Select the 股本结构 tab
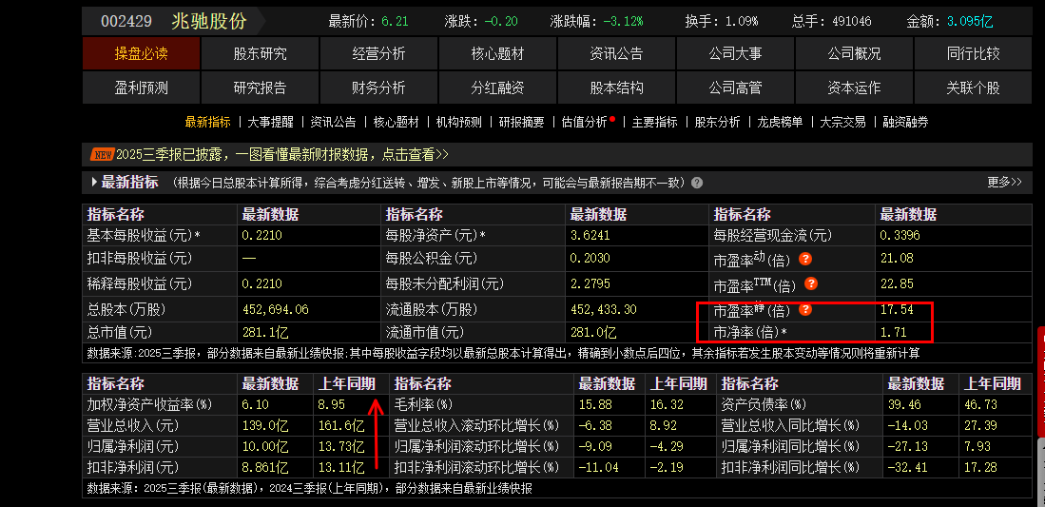 pyautogui.click(x=616, y=88)
